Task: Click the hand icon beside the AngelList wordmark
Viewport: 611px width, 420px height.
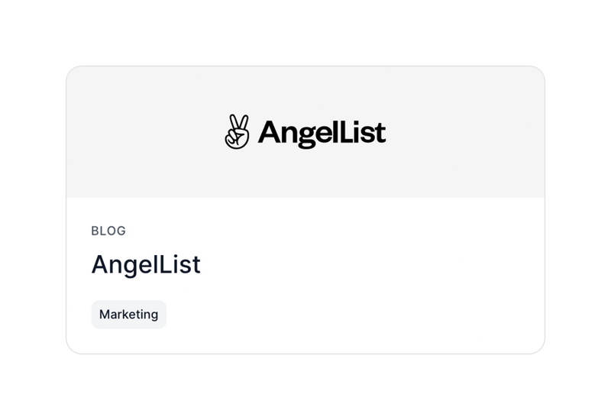Action: click(x=237, y=132)
